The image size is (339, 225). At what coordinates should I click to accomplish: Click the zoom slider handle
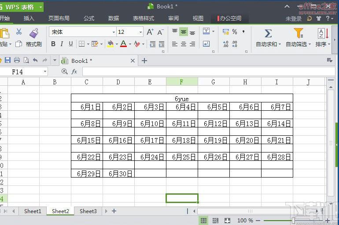[293, 221]
